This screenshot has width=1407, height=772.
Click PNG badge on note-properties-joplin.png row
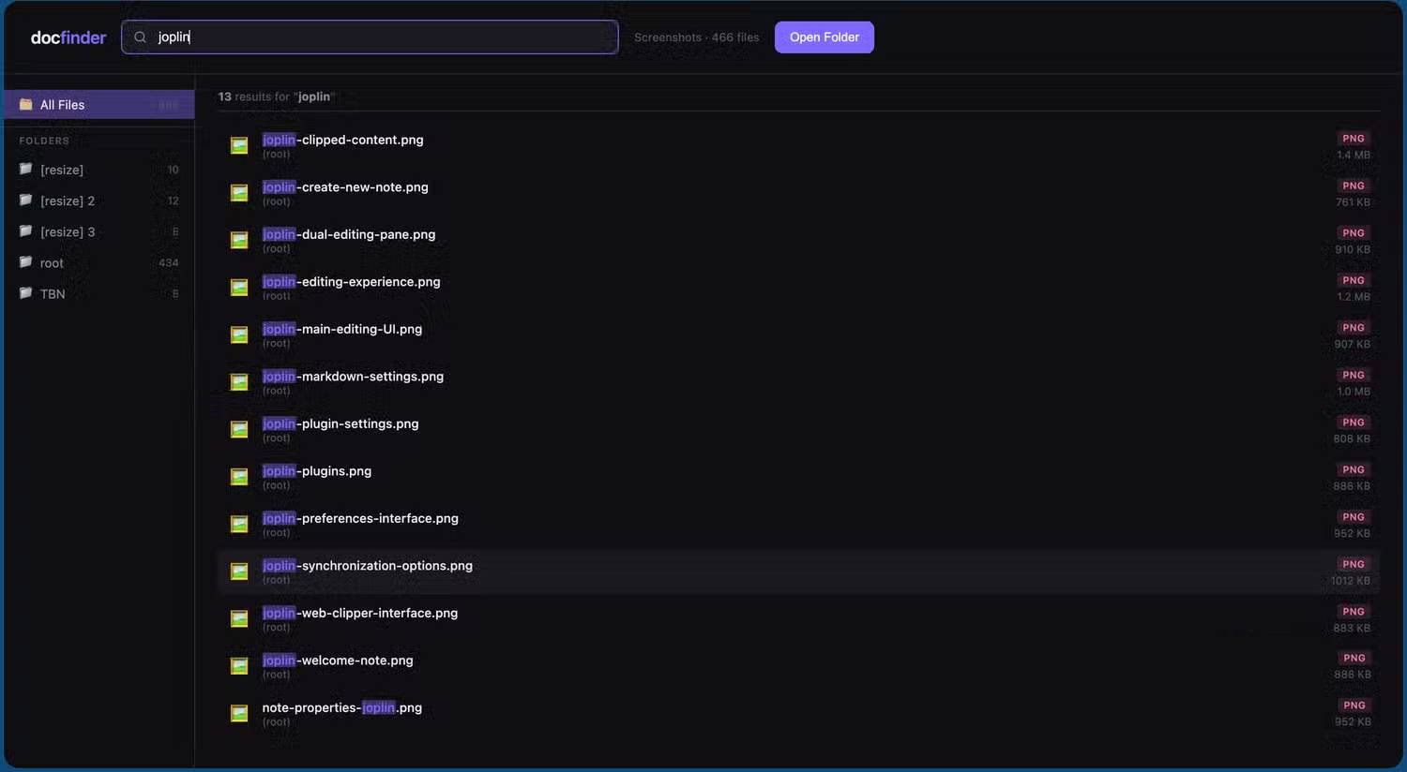(x=1354, y=705)
